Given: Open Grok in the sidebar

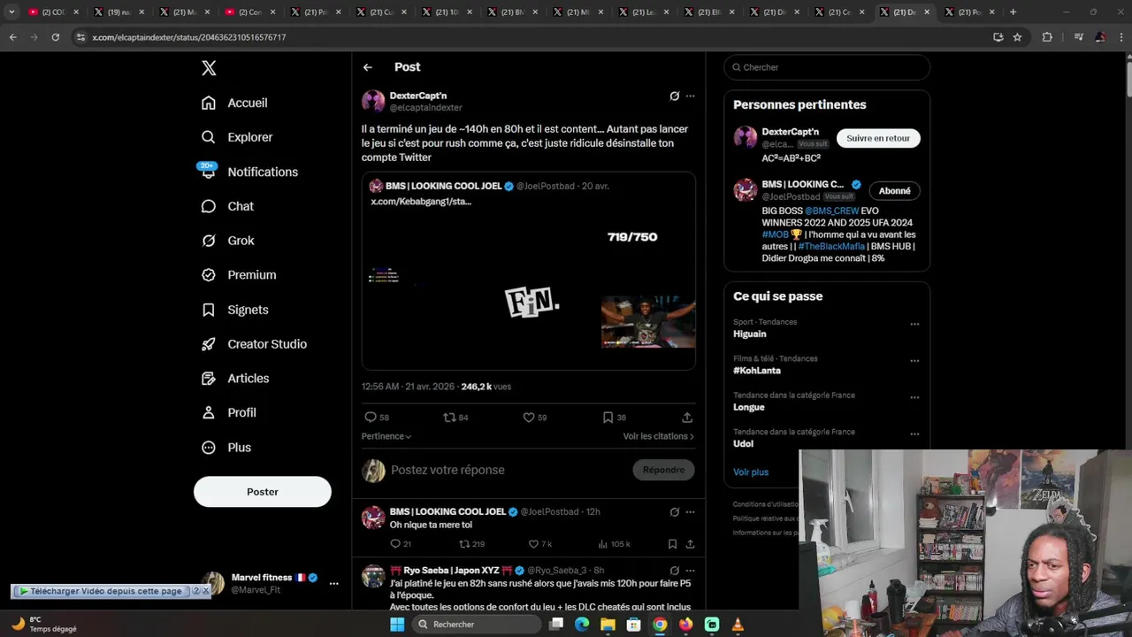Looking at the screenshot, I should [227, 241].
